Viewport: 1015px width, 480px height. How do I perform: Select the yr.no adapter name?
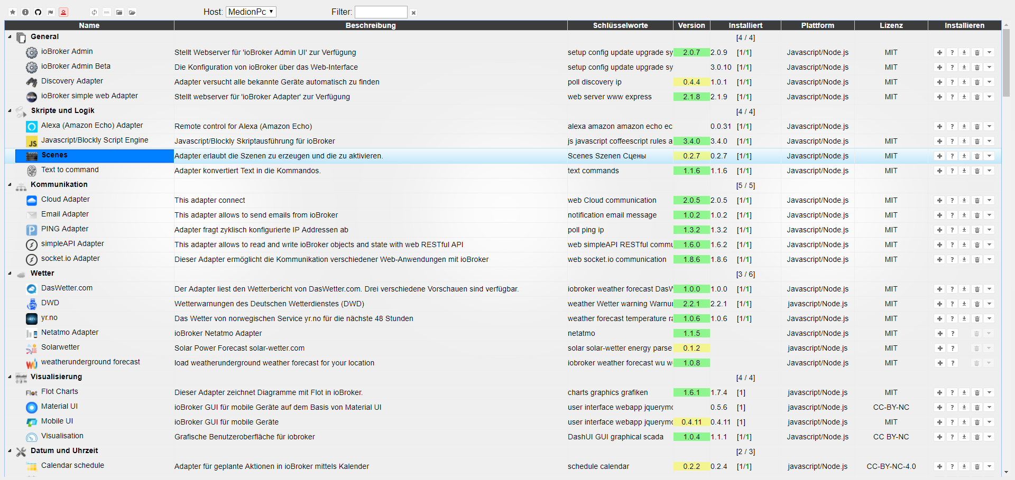(49, 318)
